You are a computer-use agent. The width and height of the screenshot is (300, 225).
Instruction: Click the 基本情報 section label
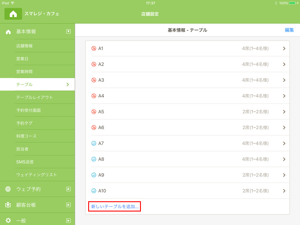[26, 32]
